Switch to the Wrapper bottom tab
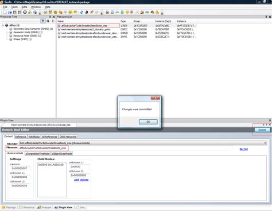Screen dimensions: 272x211 [44, 207]
